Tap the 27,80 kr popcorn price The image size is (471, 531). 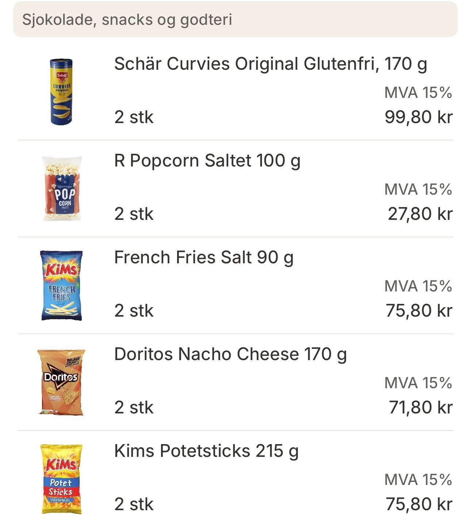point(420,214)
